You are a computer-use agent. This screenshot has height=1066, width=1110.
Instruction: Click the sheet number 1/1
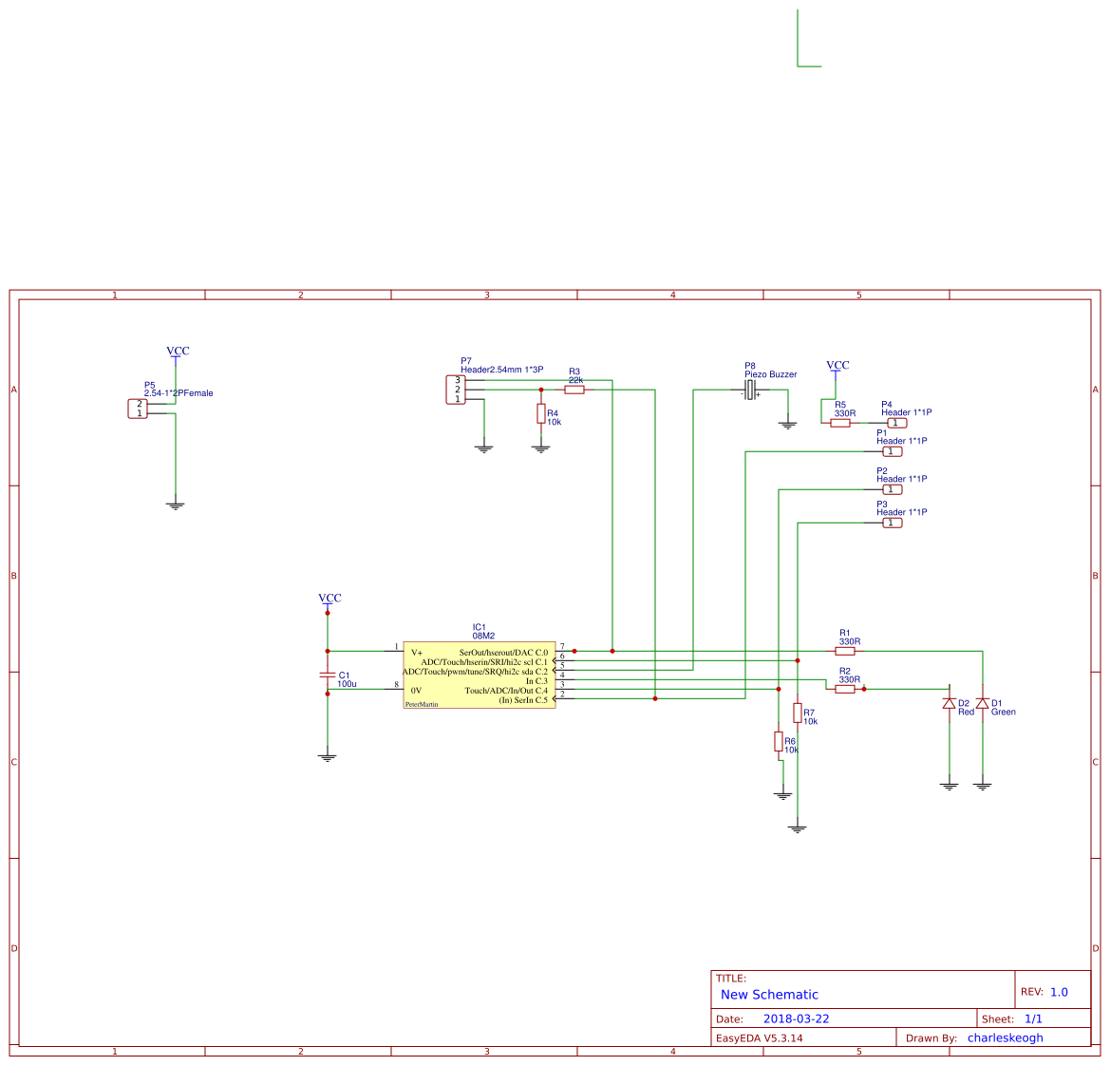tap(1033, 1018)
